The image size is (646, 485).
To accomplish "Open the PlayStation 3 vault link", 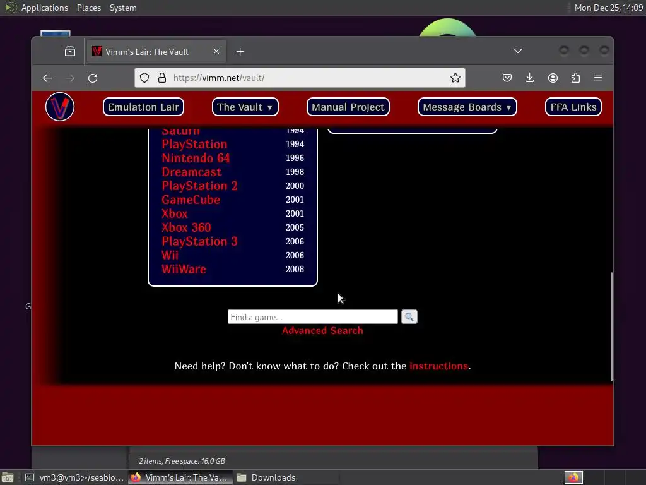I will (200, 242).
